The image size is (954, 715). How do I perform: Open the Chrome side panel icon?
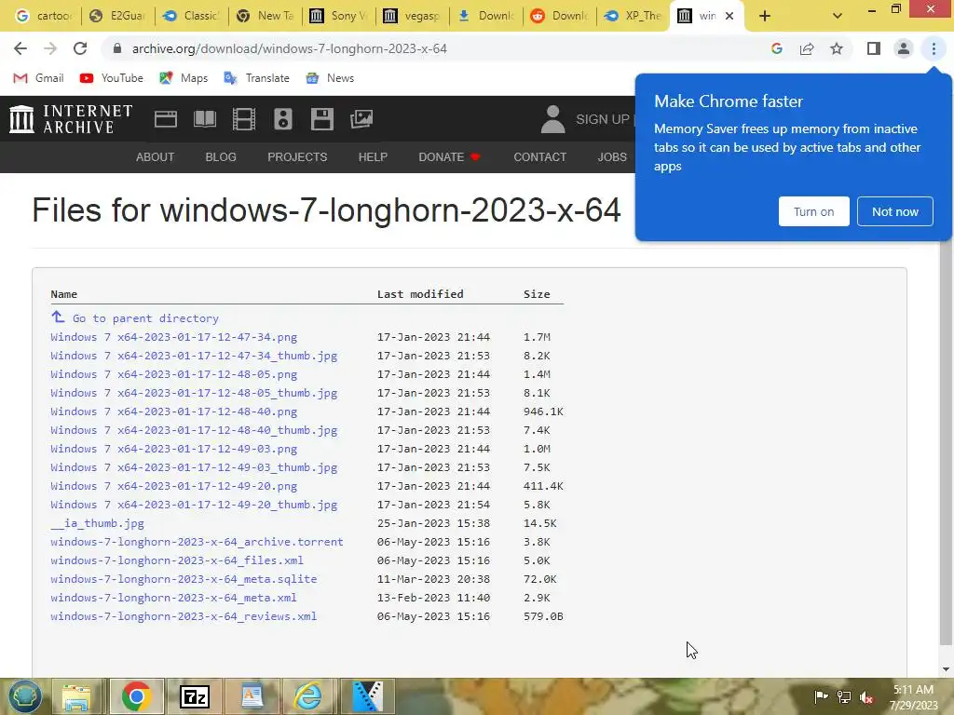click(x=874, y=48)
